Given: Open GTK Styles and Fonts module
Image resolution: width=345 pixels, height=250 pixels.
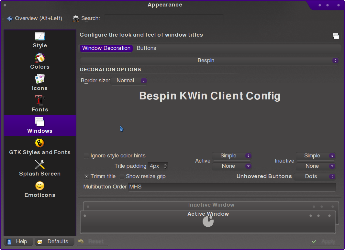Looking at the screenshot, I should coord(39,147).
